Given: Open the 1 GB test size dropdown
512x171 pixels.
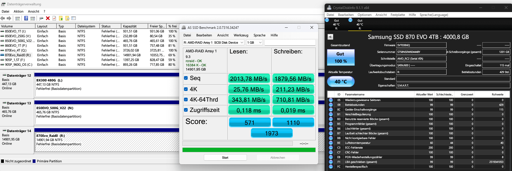Looking at the screenshot, I should pos(254,43).
